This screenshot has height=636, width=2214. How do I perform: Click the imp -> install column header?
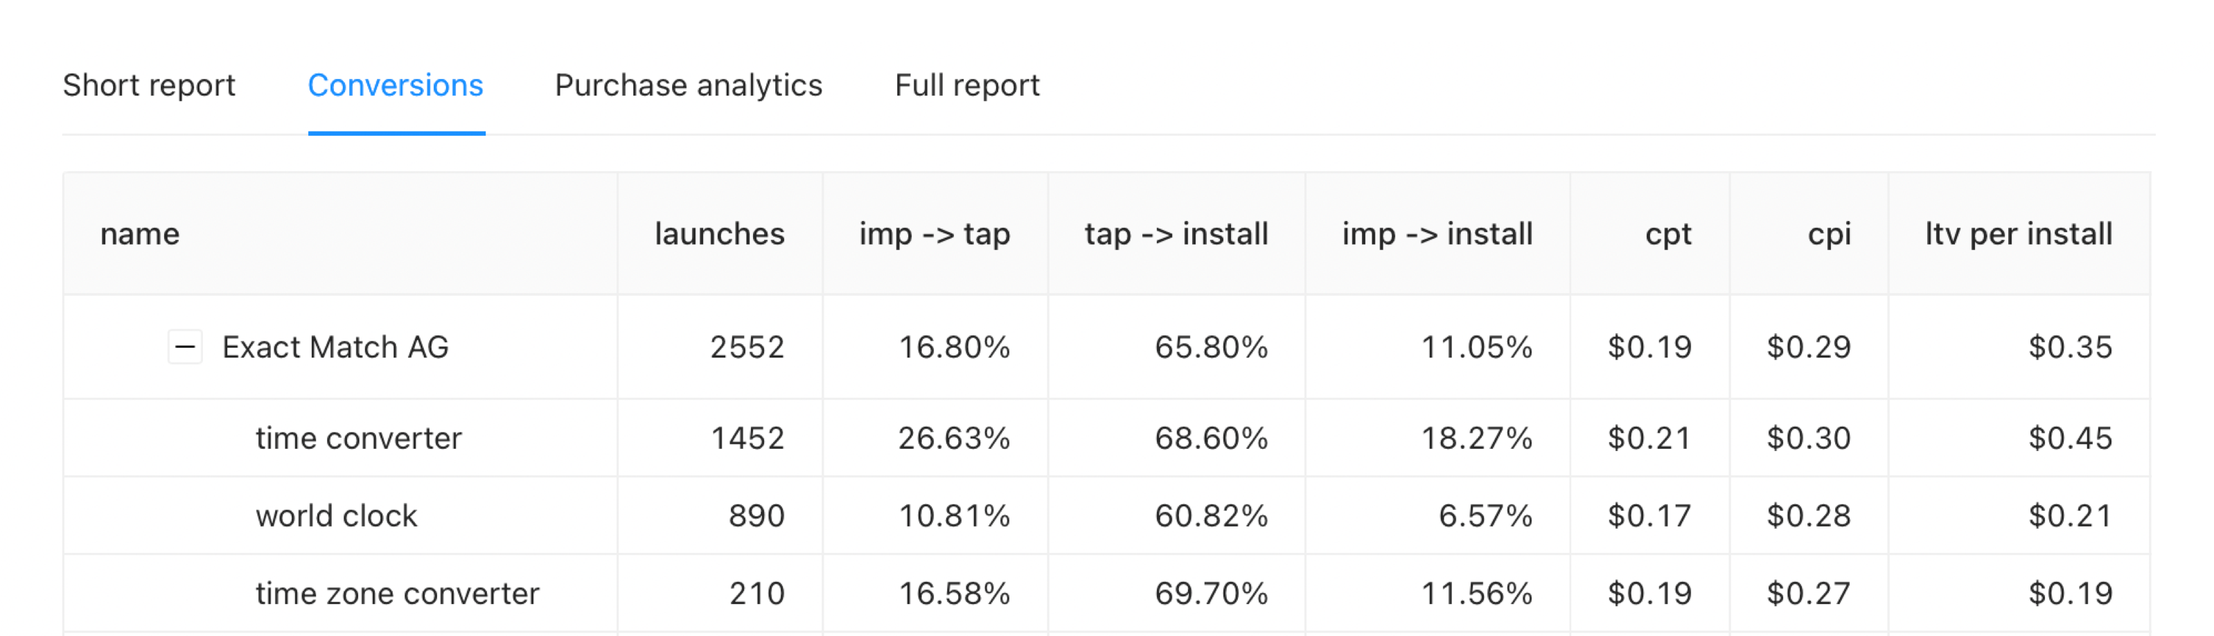pyautogui.click(x=1437, y=233)
